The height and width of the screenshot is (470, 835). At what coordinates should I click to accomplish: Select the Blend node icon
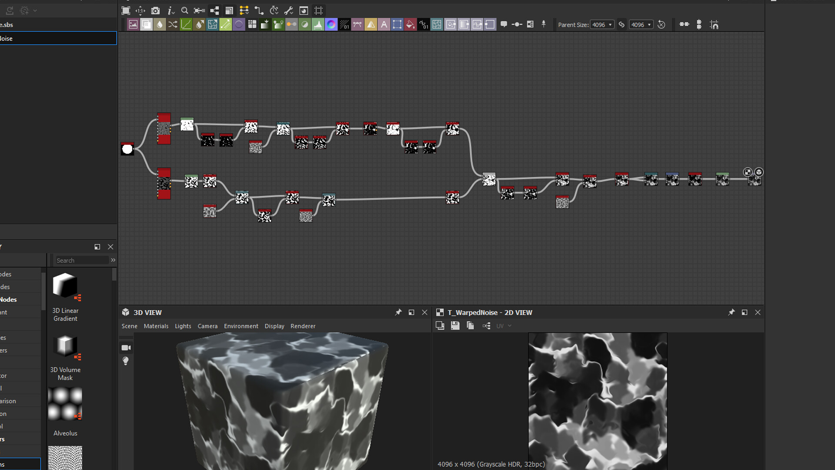point(147,24)
